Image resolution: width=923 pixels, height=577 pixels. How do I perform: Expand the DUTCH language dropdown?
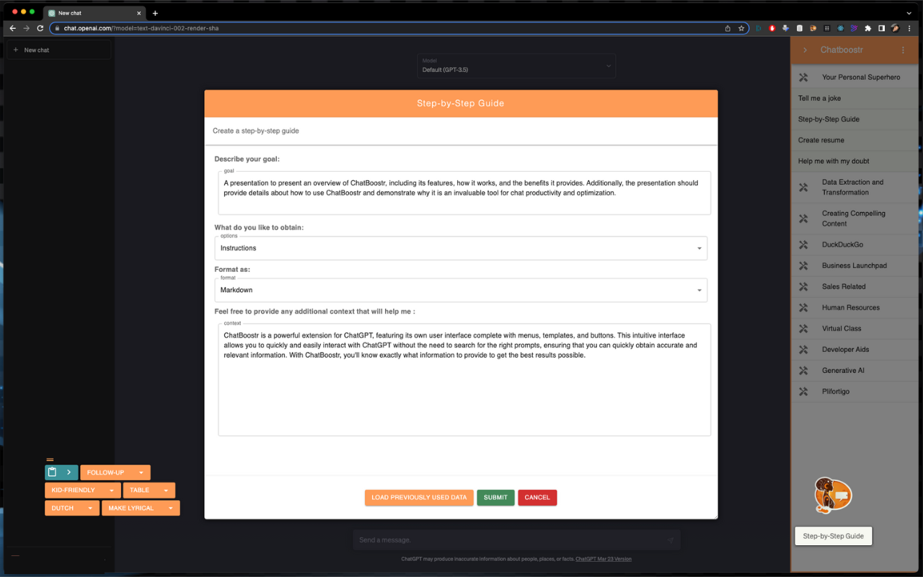click(x=90, y=508)
